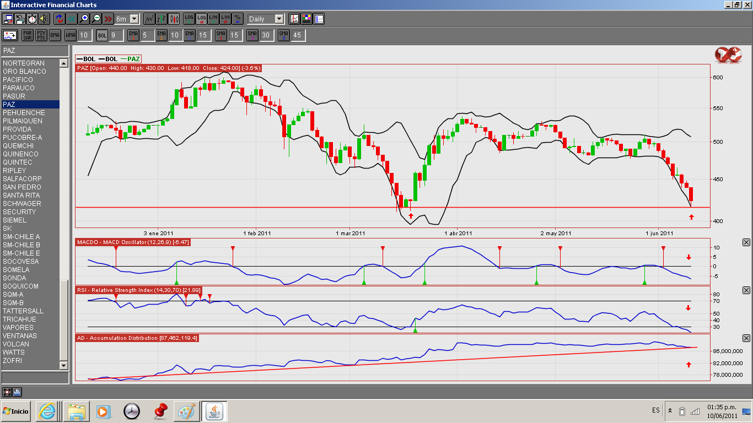This screenshot has height=423, width=753.
Task: Select RIPLEY in the stock list
Action: tap(30, 171)
